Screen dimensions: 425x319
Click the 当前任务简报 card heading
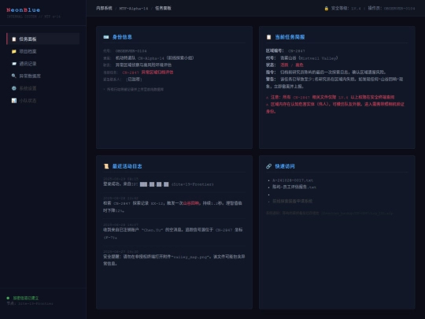pyautogui.click(x=290, y=37)
